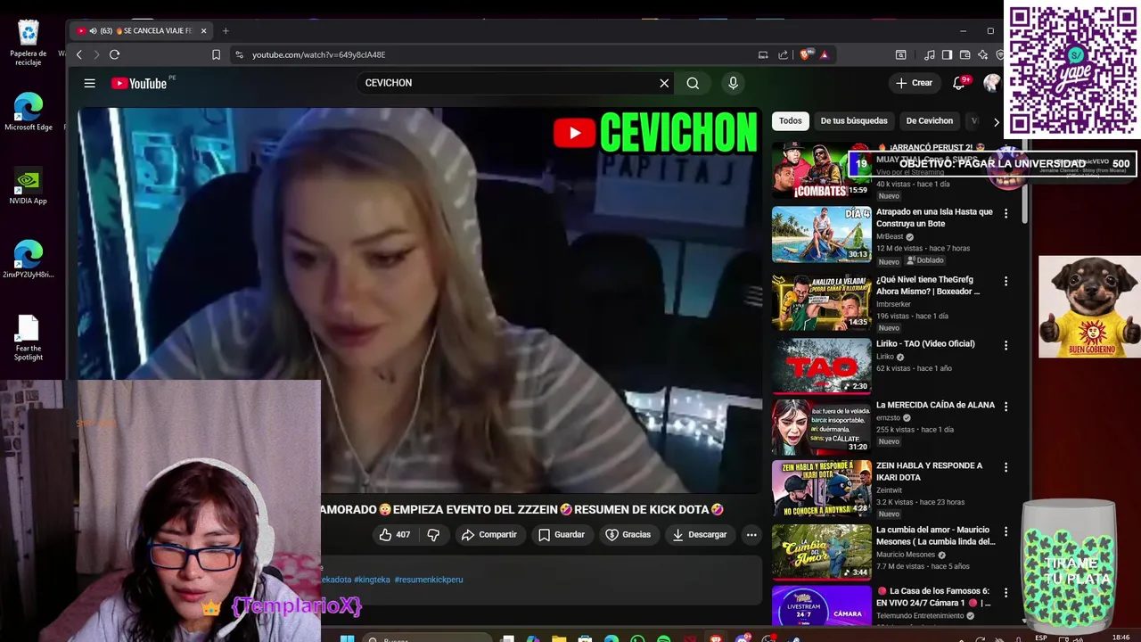This screenshot has width=1141, height=642.
Task: Open the Leo AI sparkle icon
Action: [982, 54]
